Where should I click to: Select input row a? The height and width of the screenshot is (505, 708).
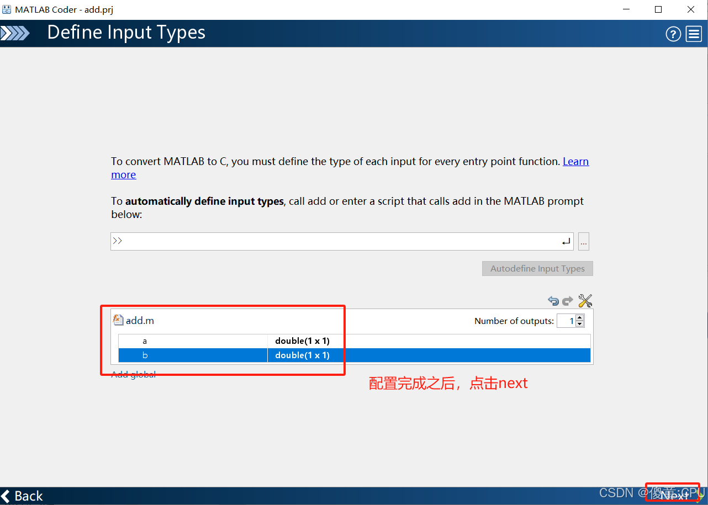pos(355,341)
